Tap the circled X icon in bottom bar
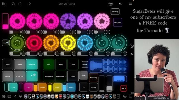This screenshot has width=179, height=100. click(x=20, y=96)
